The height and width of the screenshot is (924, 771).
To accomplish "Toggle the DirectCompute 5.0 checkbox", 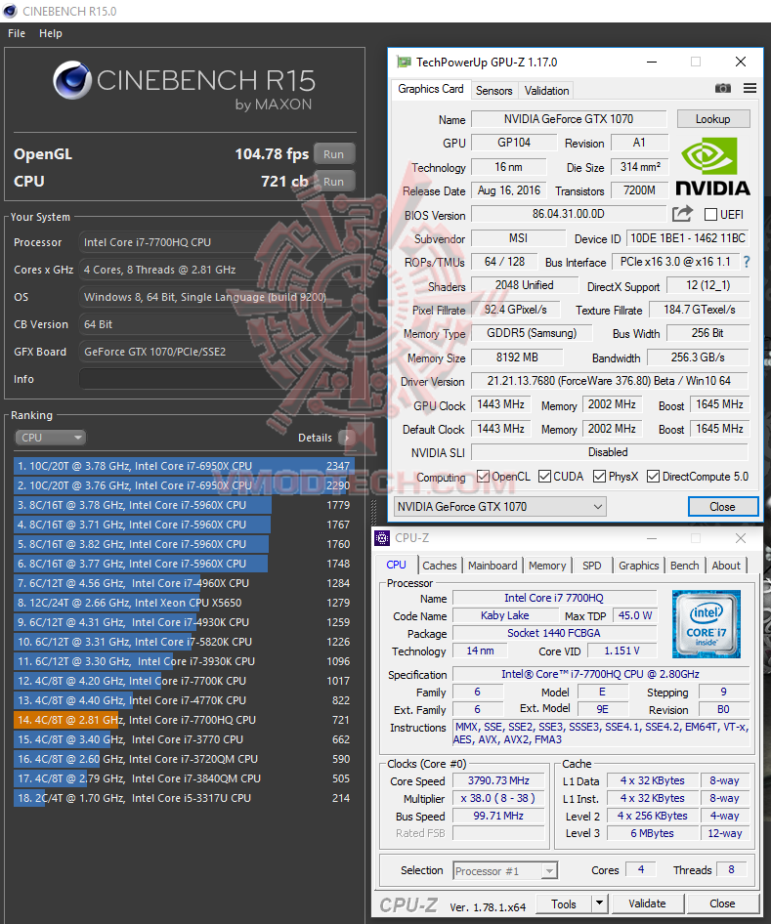I will tap(653, 476).
